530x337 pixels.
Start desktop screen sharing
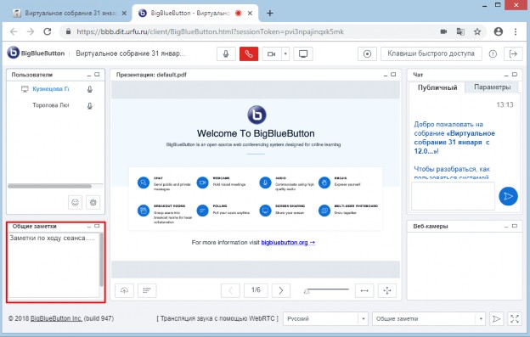[x=303, y=54]
